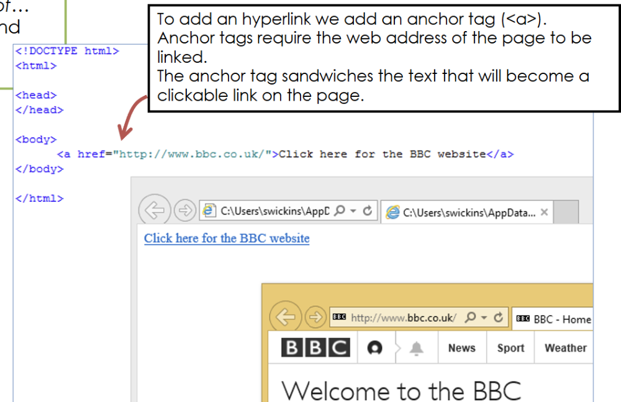Click the search magnifier in the upper address bar

point(339,211)
